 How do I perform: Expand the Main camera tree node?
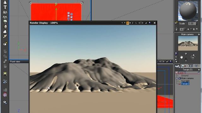point(177,78)
